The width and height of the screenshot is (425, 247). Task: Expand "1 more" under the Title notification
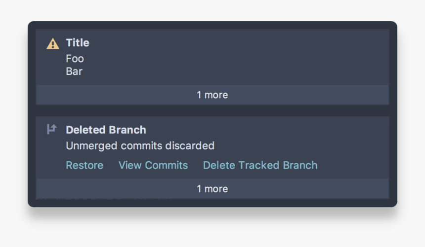click(x=212, y=95)
